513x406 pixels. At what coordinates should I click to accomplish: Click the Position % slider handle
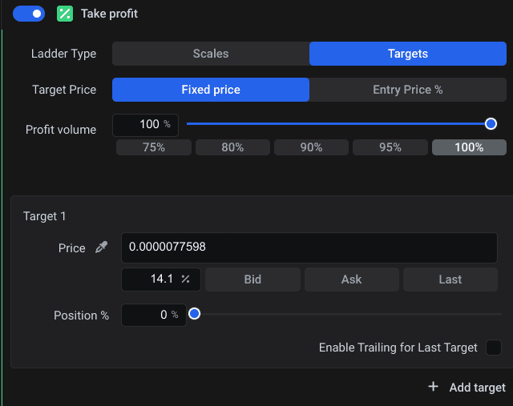coord(194,314)
